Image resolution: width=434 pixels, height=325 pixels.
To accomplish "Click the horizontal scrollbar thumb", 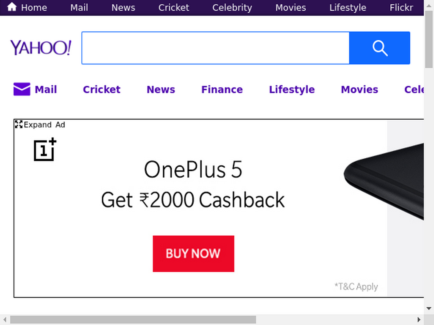I will point(133,320).
